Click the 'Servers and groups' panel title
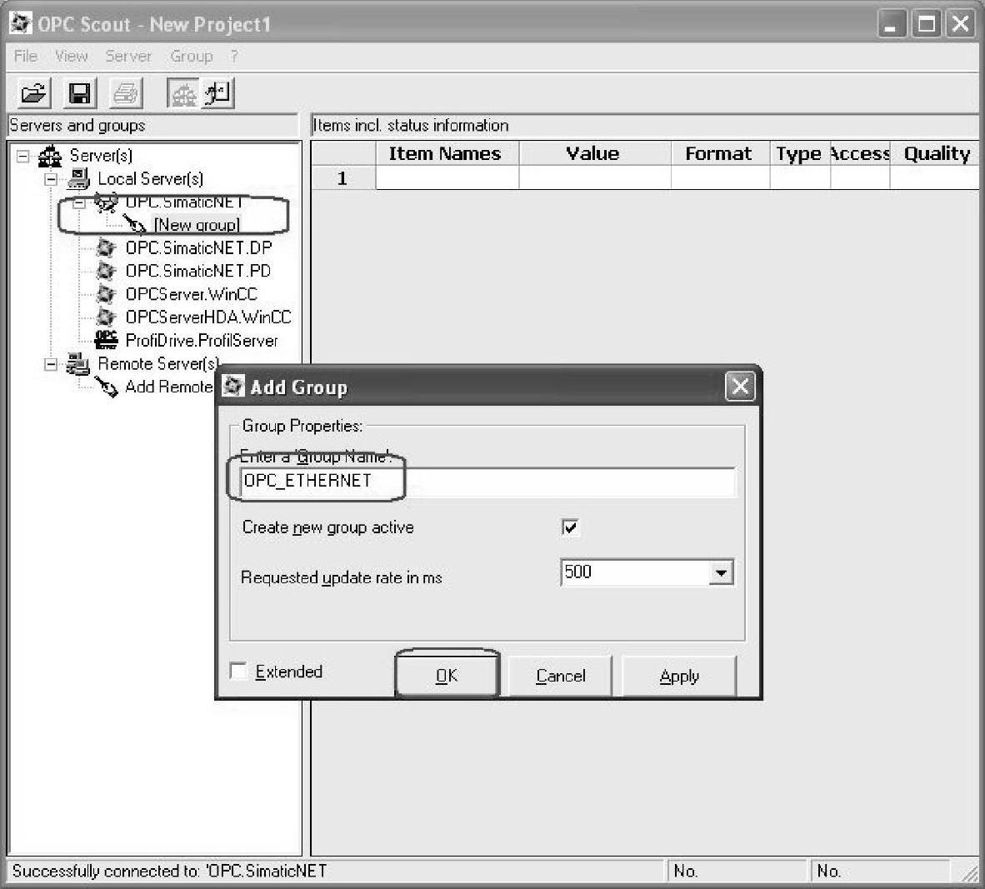The height and width of the screenshot is (889, 985). [77, 126]
